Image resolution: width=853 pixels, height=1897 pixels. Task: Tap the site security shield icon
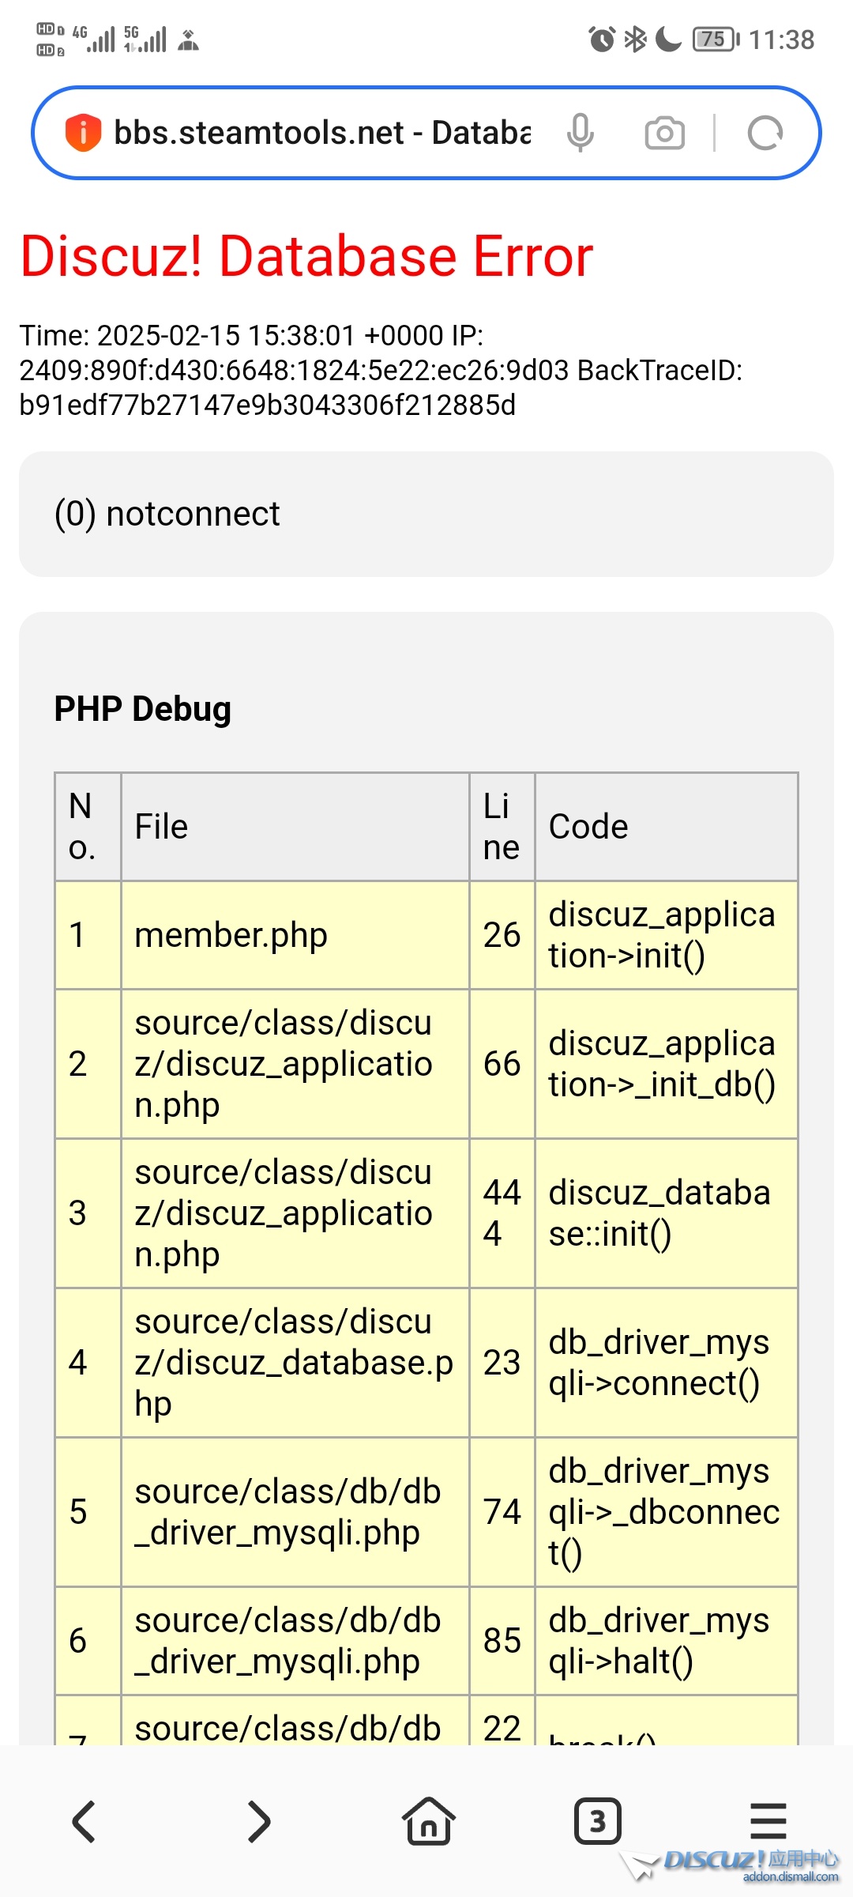(x=83, y=133)
